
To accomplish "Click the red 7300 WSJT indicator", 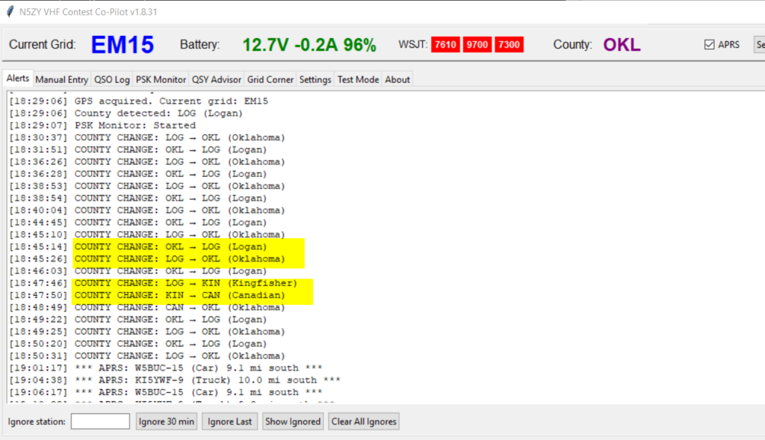I will click(508, 45).
